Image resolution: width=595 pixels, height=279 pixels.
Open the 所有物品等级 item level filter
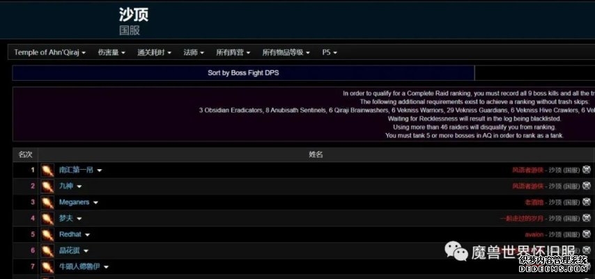286,52
